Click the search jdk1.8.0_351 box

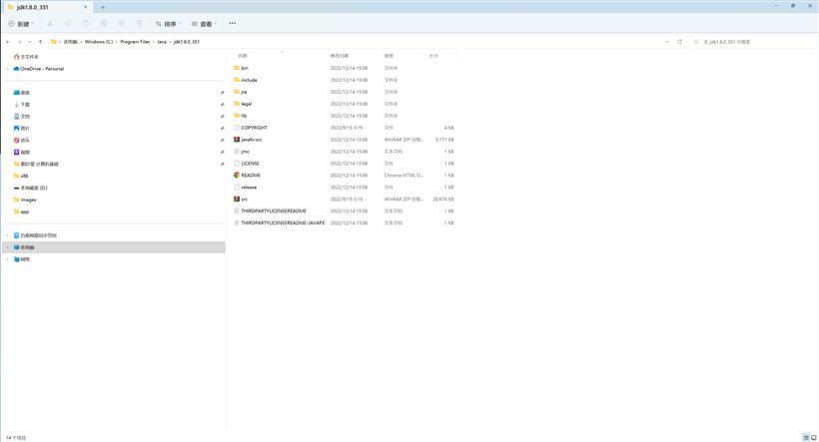coord(753,42)
